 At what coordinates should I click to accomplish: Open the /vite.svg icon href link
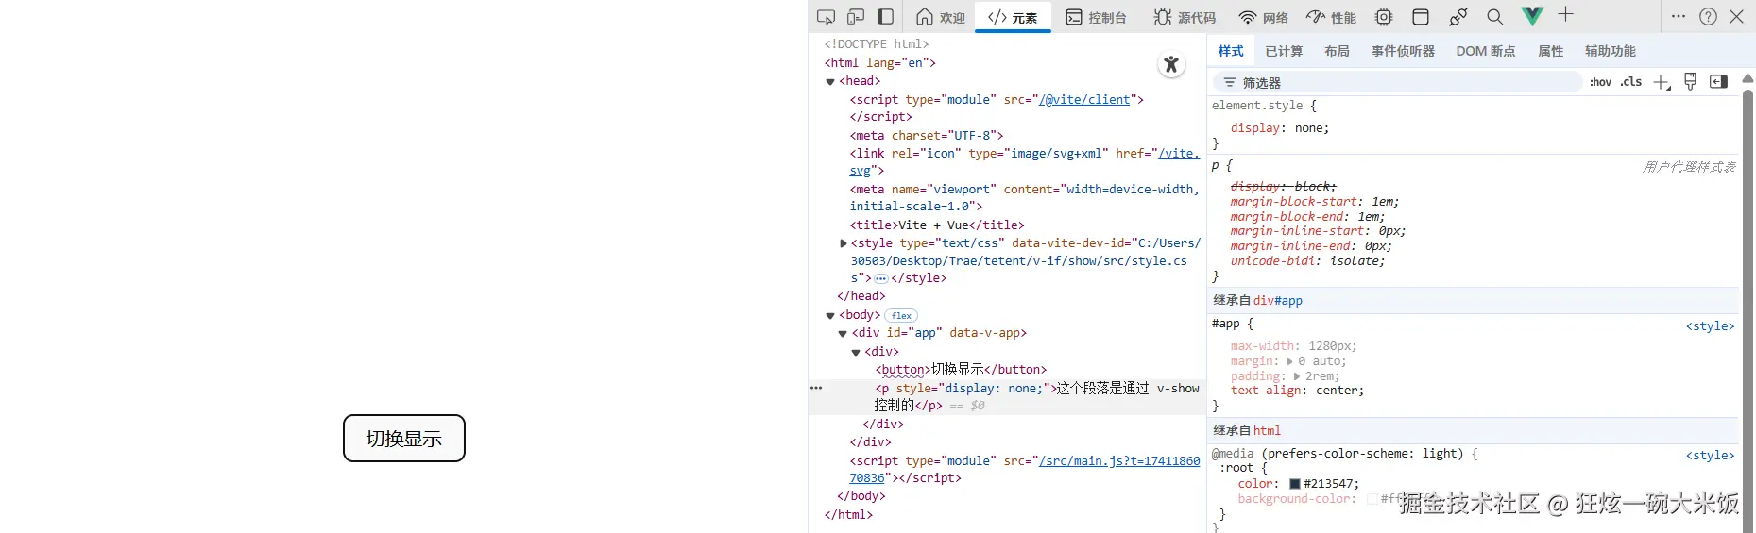1179,153
